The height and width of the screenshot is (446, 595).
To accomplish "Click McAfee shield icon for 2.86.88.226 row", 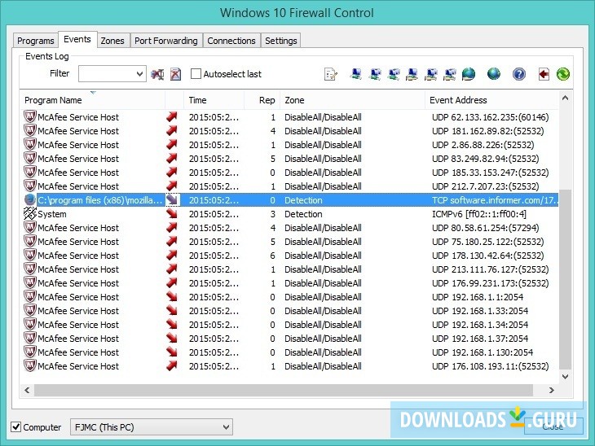I will point(29,144).
